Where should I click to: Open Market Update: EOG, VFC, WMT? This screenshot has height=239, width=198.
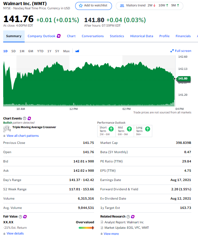pyautogui.click(x=127, y=228)
